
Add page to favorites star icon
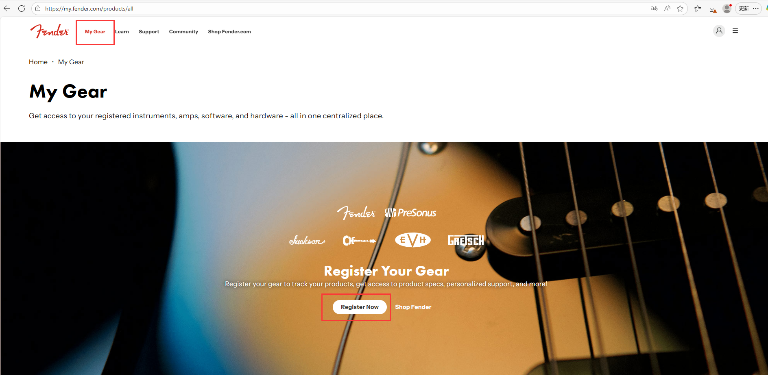pyautogui.click(x=680, y=9)
